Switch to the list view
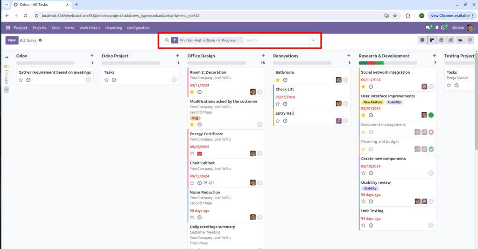478x249 pixels. pyautogui.click(x=422, y=40)
